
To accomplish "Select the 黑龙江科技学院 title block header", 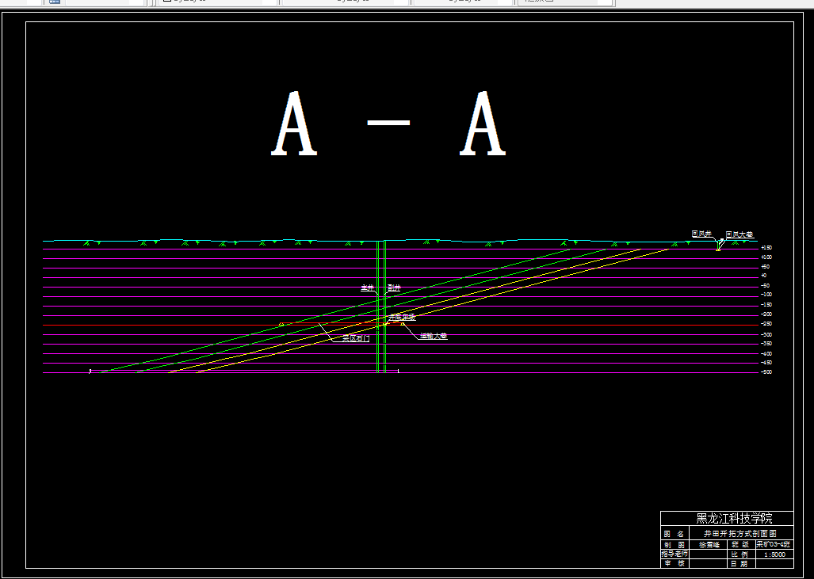I will (733, 518).
